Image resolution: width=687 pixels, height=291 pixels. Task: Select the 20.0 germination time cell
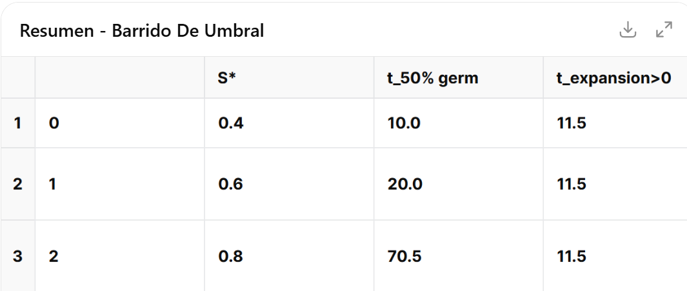pyautogui.click(x=404, y=184)
